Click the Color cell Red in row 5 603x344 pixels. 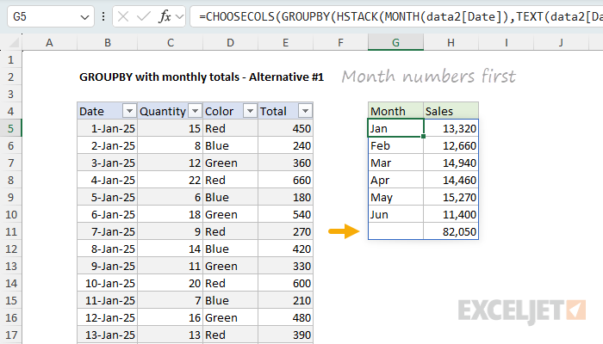(230, 128)
